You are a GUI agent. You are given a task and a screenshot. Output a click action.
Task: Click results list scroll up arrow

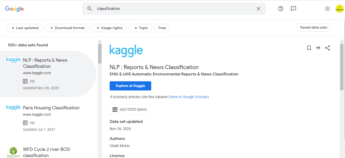pos(100,42)
